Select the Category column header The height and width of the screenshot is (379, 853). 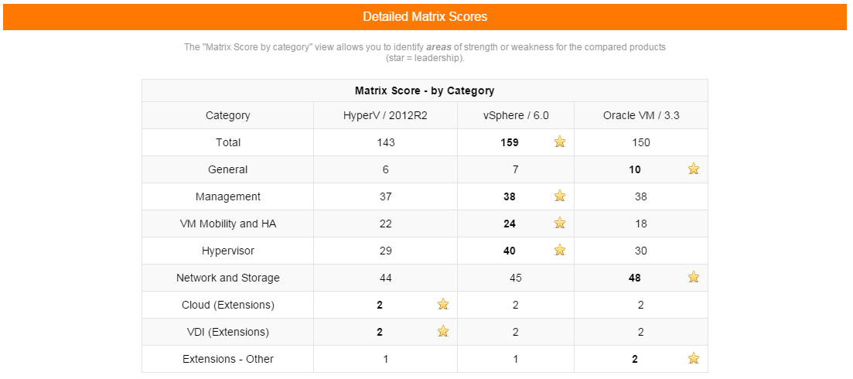pyautogui.click(x=228, y=115)
